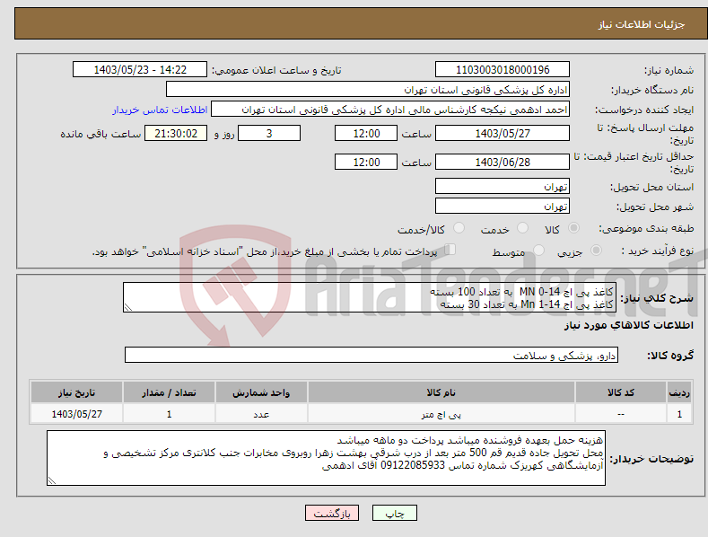Click the request creator name field
Image resolution: width=708 pixels, height=537 pixels.
pyautogui.click(x=390, y=110)
